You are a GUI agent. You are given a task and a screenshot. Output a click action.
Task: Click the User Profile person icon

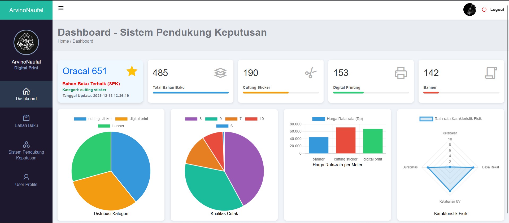(26, 177)
